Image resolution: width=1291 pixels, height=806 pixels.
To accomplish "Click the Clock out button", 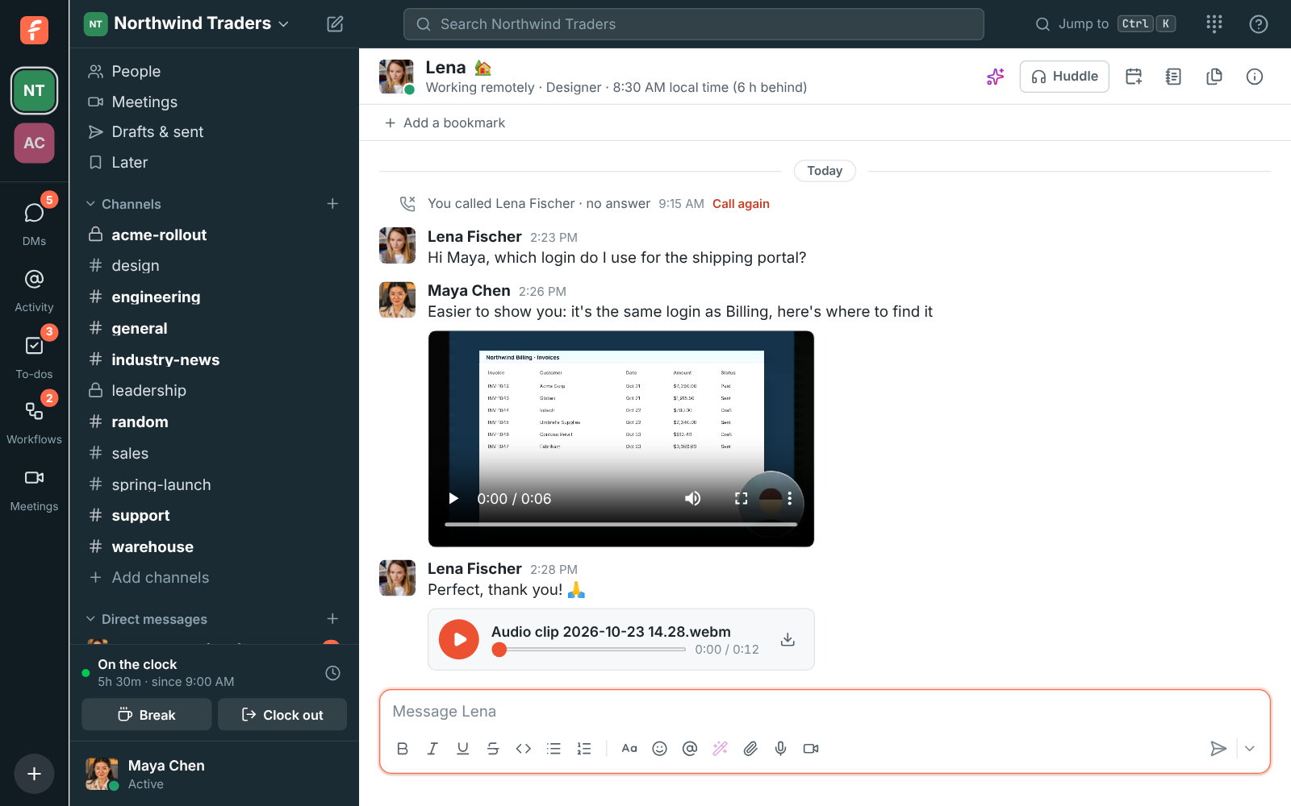I will pyautogui.click(x=282, y=715).
